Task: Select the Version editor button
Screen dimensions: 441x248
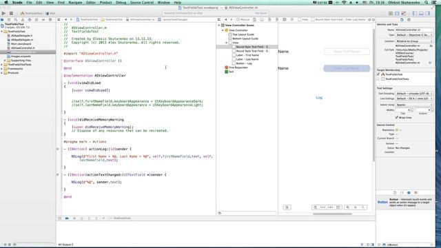Action: [x=404, y=13]
